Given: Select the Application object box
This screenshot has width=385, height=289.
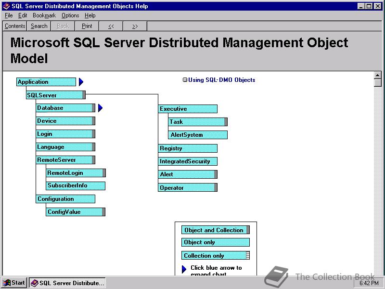Looking at the screenshot, I should (46, 82).
